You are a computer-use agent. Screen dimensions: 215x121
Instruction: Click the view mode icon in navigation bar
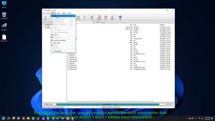[x=98, y=22]
